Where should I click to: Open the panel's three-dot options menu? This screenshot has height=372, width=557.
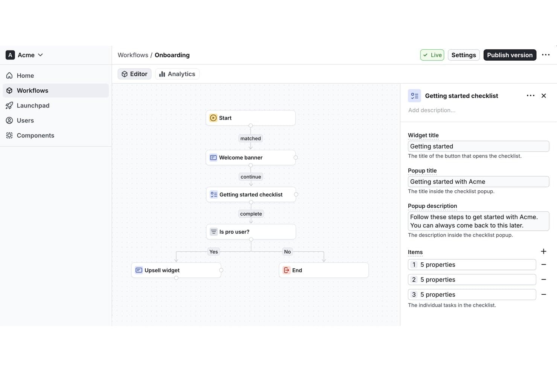pos(531,96)
